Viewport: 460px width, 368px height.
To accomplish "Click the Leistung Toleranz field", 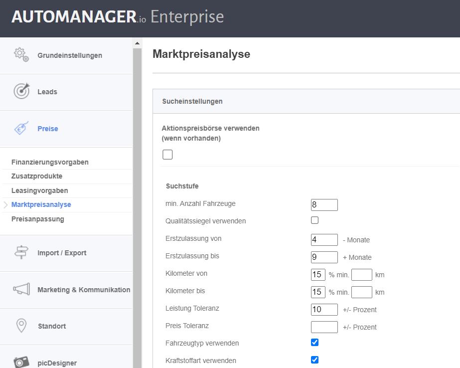I will (324, 309).
